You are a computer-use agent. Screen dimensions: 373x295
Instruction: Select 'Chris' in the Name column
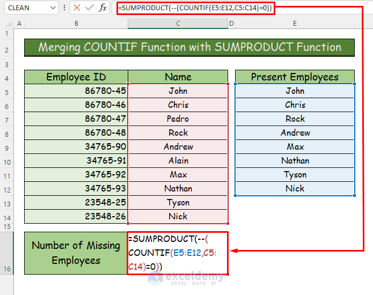(x=178, y=105)
